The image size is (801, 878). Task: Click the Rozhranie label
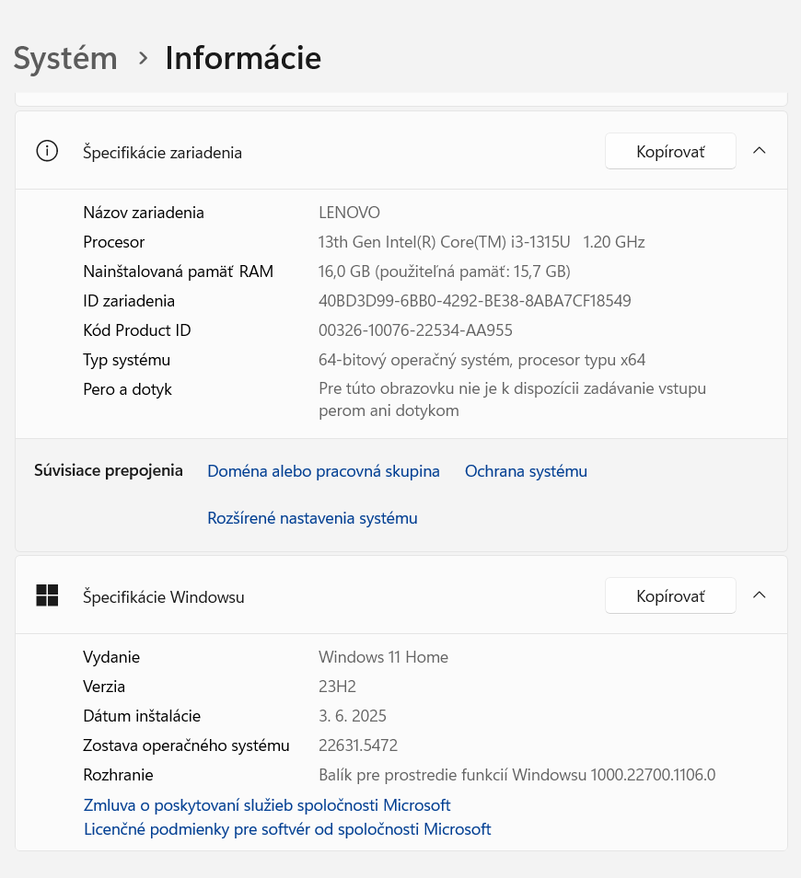118,775
